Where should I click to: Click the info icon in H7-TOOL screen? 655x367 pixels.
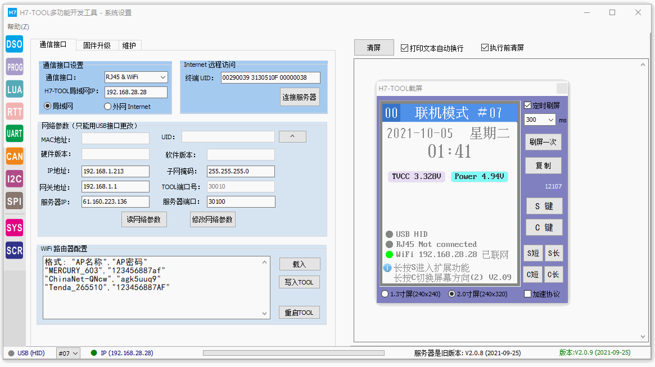[x=387, y=268]
